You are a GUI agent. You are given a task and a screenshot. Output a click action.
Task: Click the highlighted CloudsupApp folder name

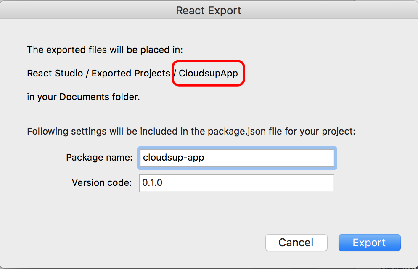click(209, 74)
